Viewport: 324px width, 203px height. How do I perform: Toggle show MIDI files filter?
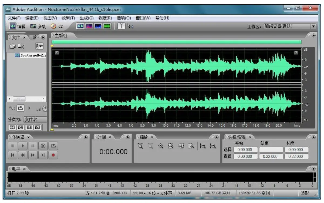coord(38,127)
